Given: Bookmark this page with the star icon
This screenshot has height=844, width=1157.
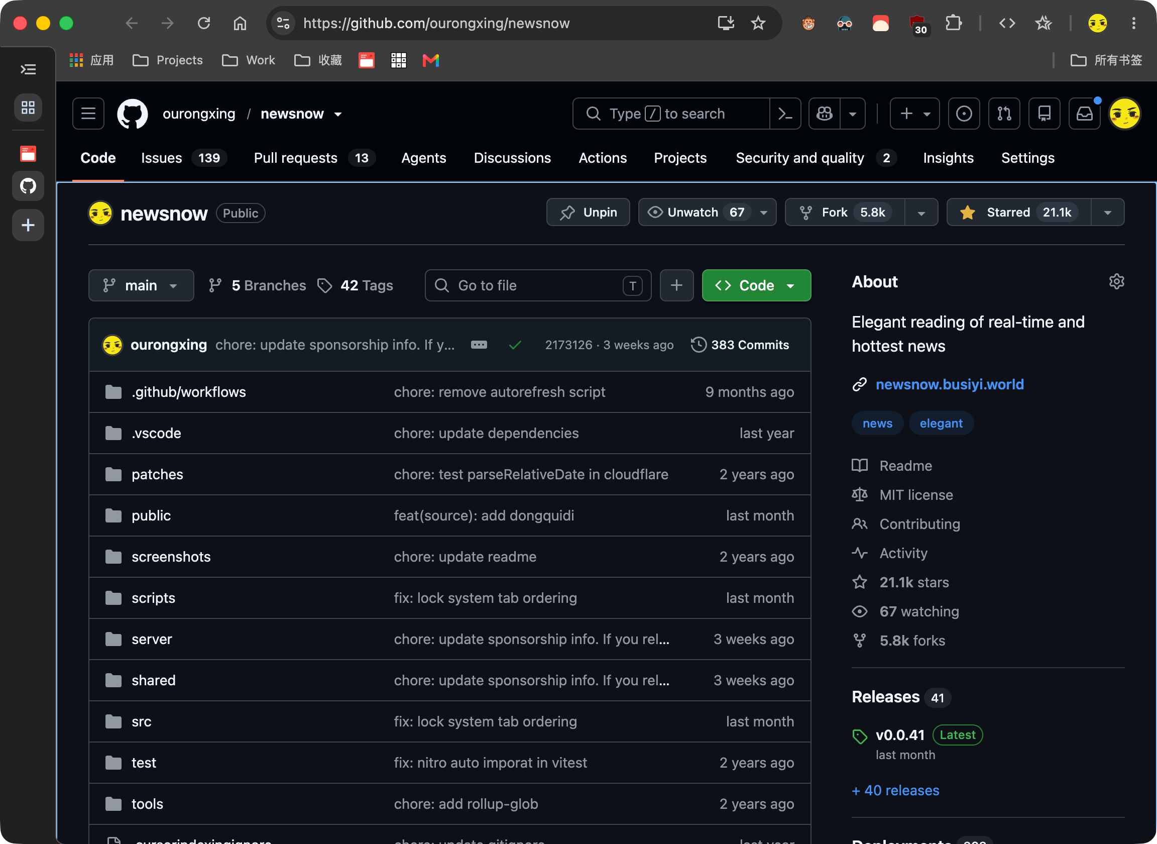Looking at the screenshot, I should pos(758,23).
